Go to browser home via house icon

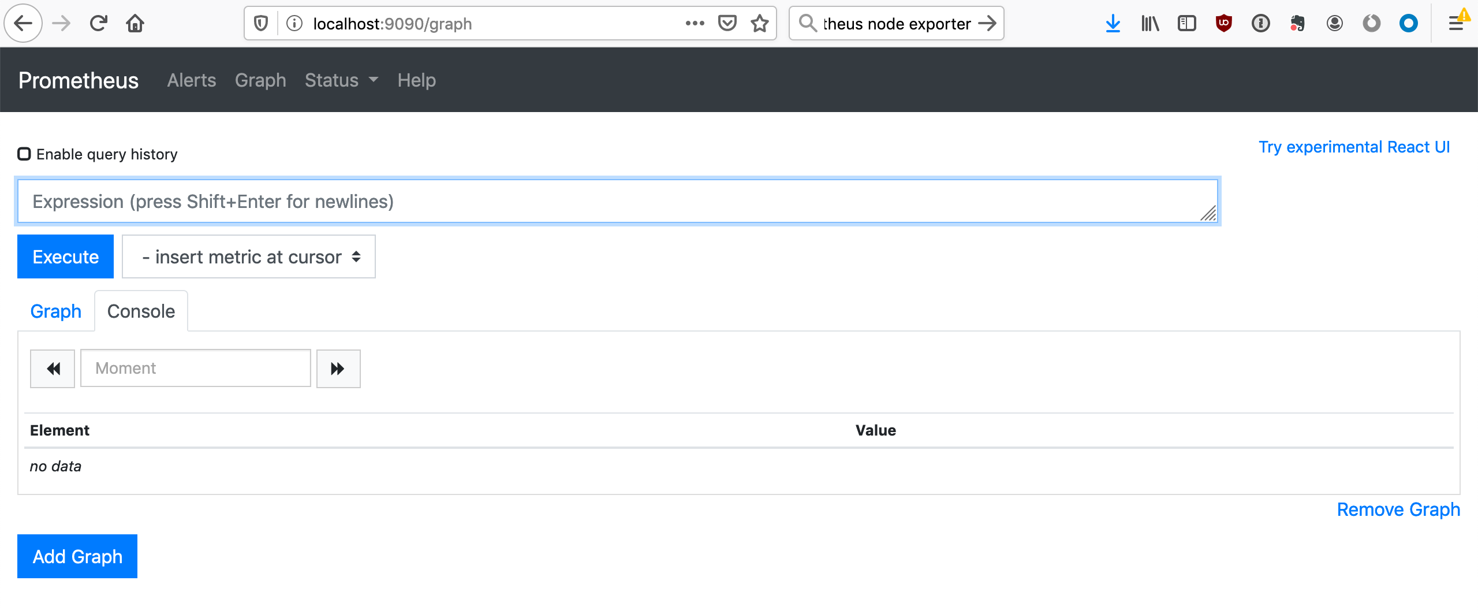(x=135, y=24)
